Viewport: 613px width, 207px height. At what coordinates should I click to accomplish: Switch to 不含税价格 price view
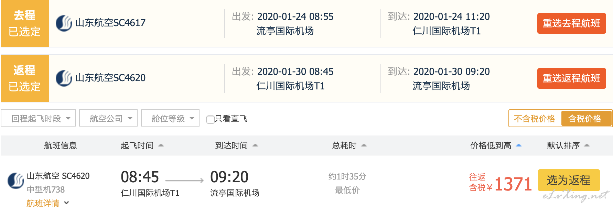click(x=535, y=119)
